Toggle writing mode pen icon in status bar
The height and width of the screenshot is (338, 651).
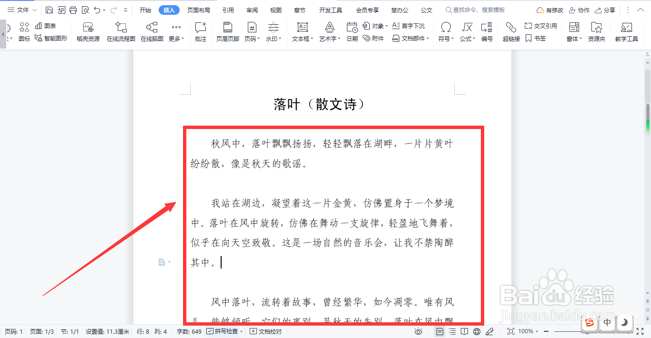click(489, 331)
